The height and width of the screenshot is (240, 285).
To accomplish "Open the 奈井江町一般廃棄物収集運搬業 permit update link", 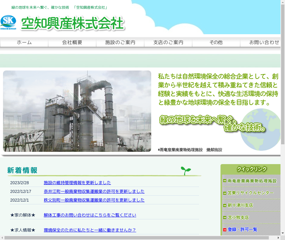I will 94,191.
